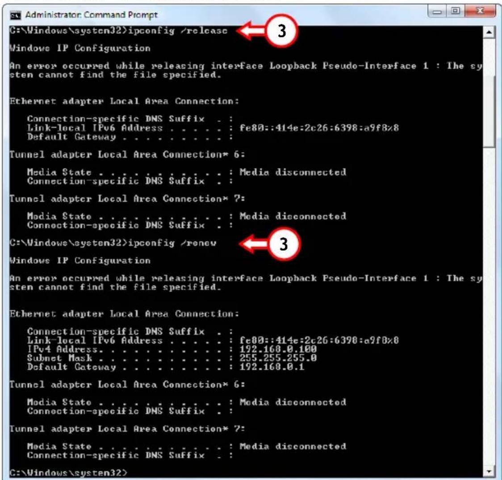Click the ipconfig /release command line
This screenshot has height=480, width=502.
click(x=118, y=31)
